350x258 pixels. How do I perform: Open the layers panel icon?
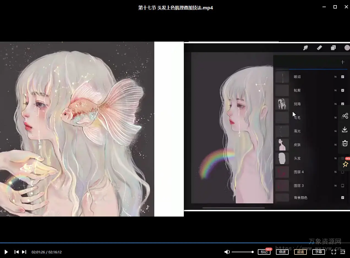coord(333,48)
